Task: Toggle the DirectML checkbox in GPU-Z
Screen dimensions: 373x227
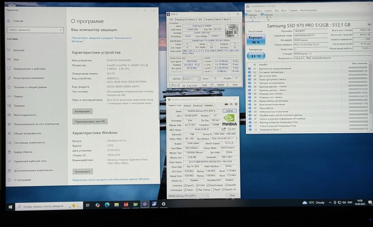Action: (226, 185)
